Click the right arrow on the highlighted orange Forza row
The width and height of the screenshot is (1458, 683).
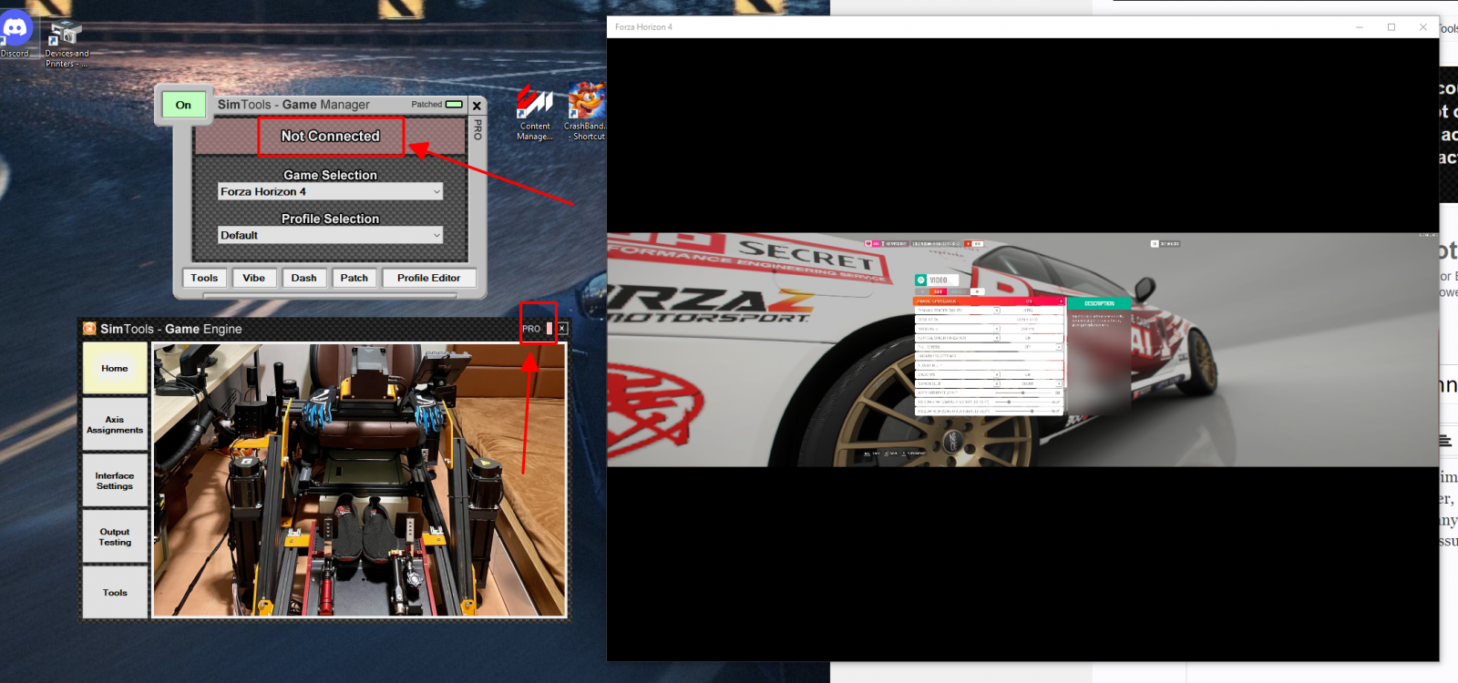click(x=1060, y=301)
